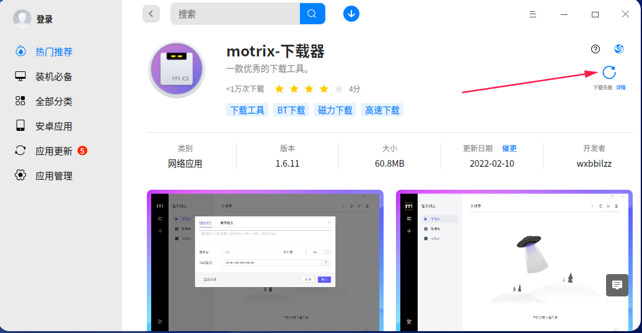642x333 pixels.
Task: Click the blue magnifier search button
Action: coord(312,14)
